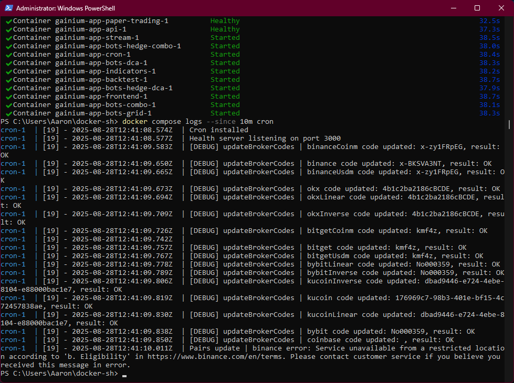Image resolution: width=514 pixels, height=383 pixels.
Task: Click the PowerShell icon in title bar
Action: (x=7, y=8)
